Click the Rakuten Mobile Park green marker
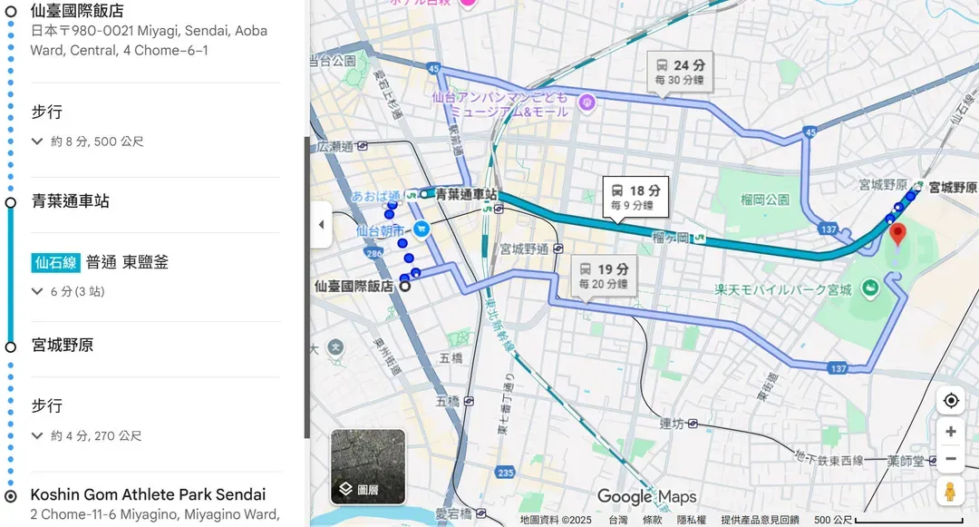The width and height of the screenshot is (979, 527). pyautogui.click(x=870, y=289)
